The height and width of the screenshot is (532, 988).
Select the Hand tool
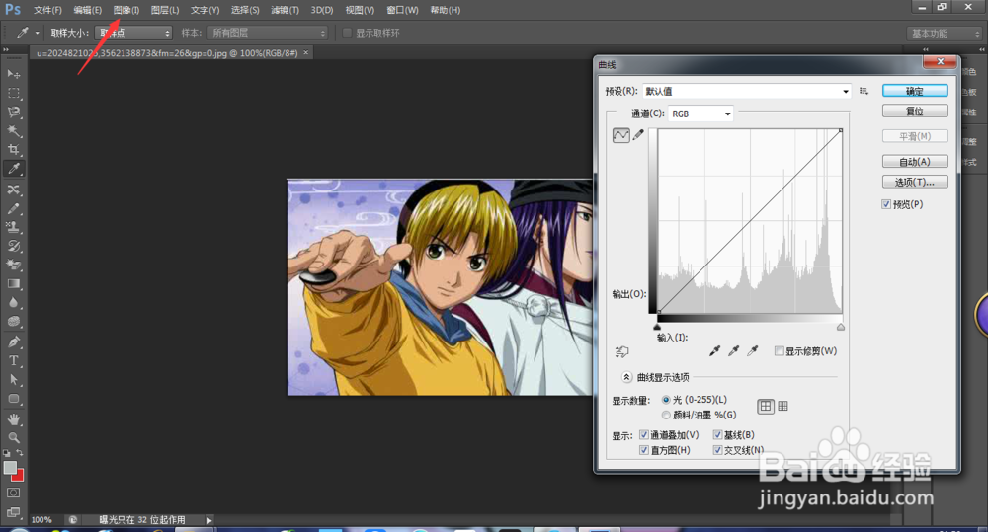(x=13, y=419)
